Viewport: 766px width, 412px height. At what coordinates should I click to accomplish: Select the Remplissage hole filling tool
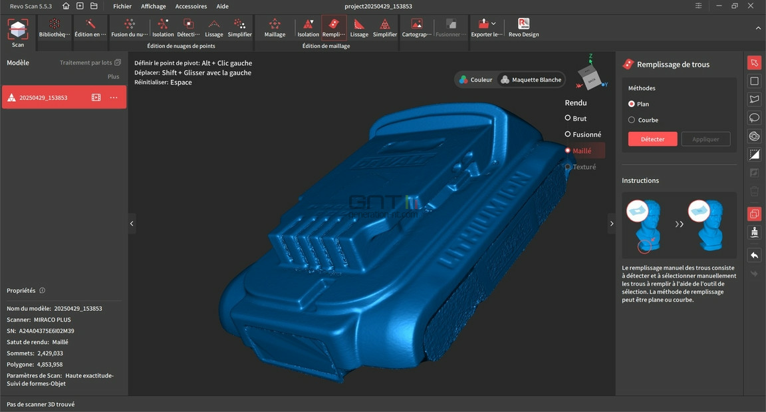(334, 28)
